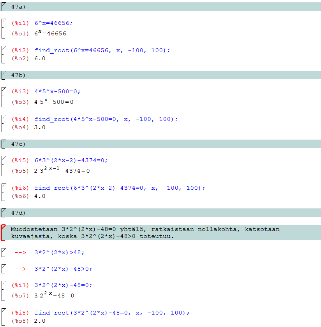Screen dimensions: 321x327
Task: Select output %o8 value 2.0
Action: 40,321
